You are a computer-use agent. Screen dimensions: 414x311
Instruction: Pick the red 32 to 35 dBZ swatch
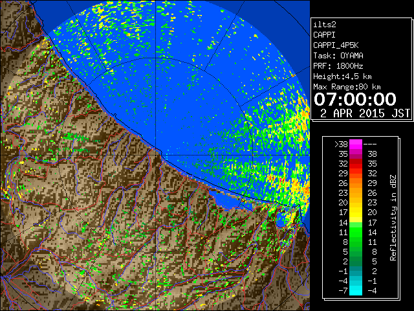pyautogui.click(x=356, y=164)
